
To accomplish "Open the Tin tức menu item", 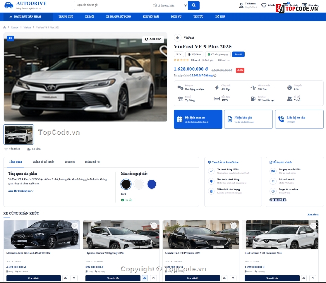I will coord(198,16).
